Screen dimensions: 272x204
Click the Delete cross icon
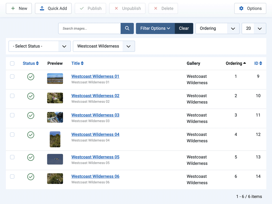tap(156, 8)
